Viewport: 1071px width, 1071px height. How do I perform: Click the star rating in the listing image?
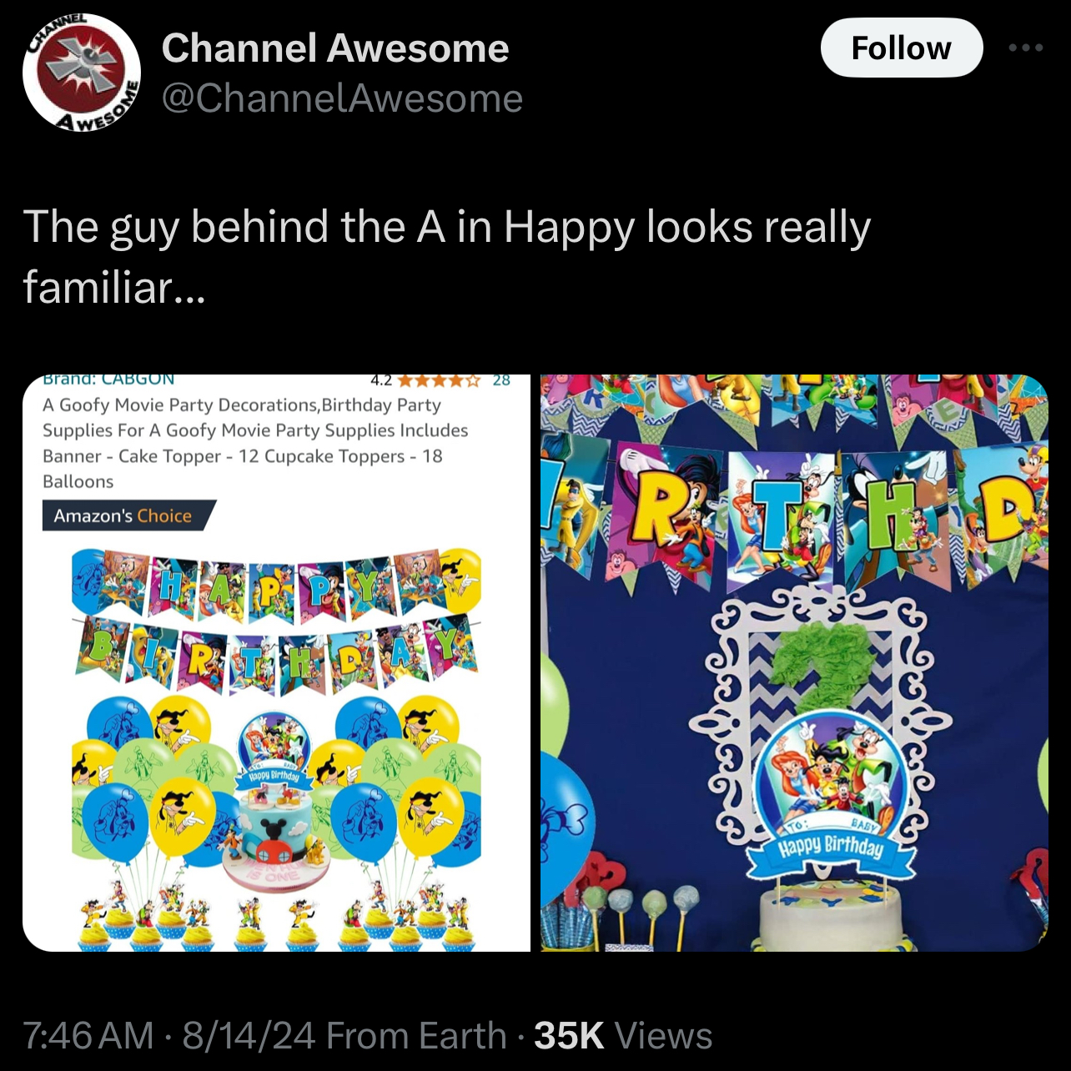pyautogui.click(x=440, y=380)
